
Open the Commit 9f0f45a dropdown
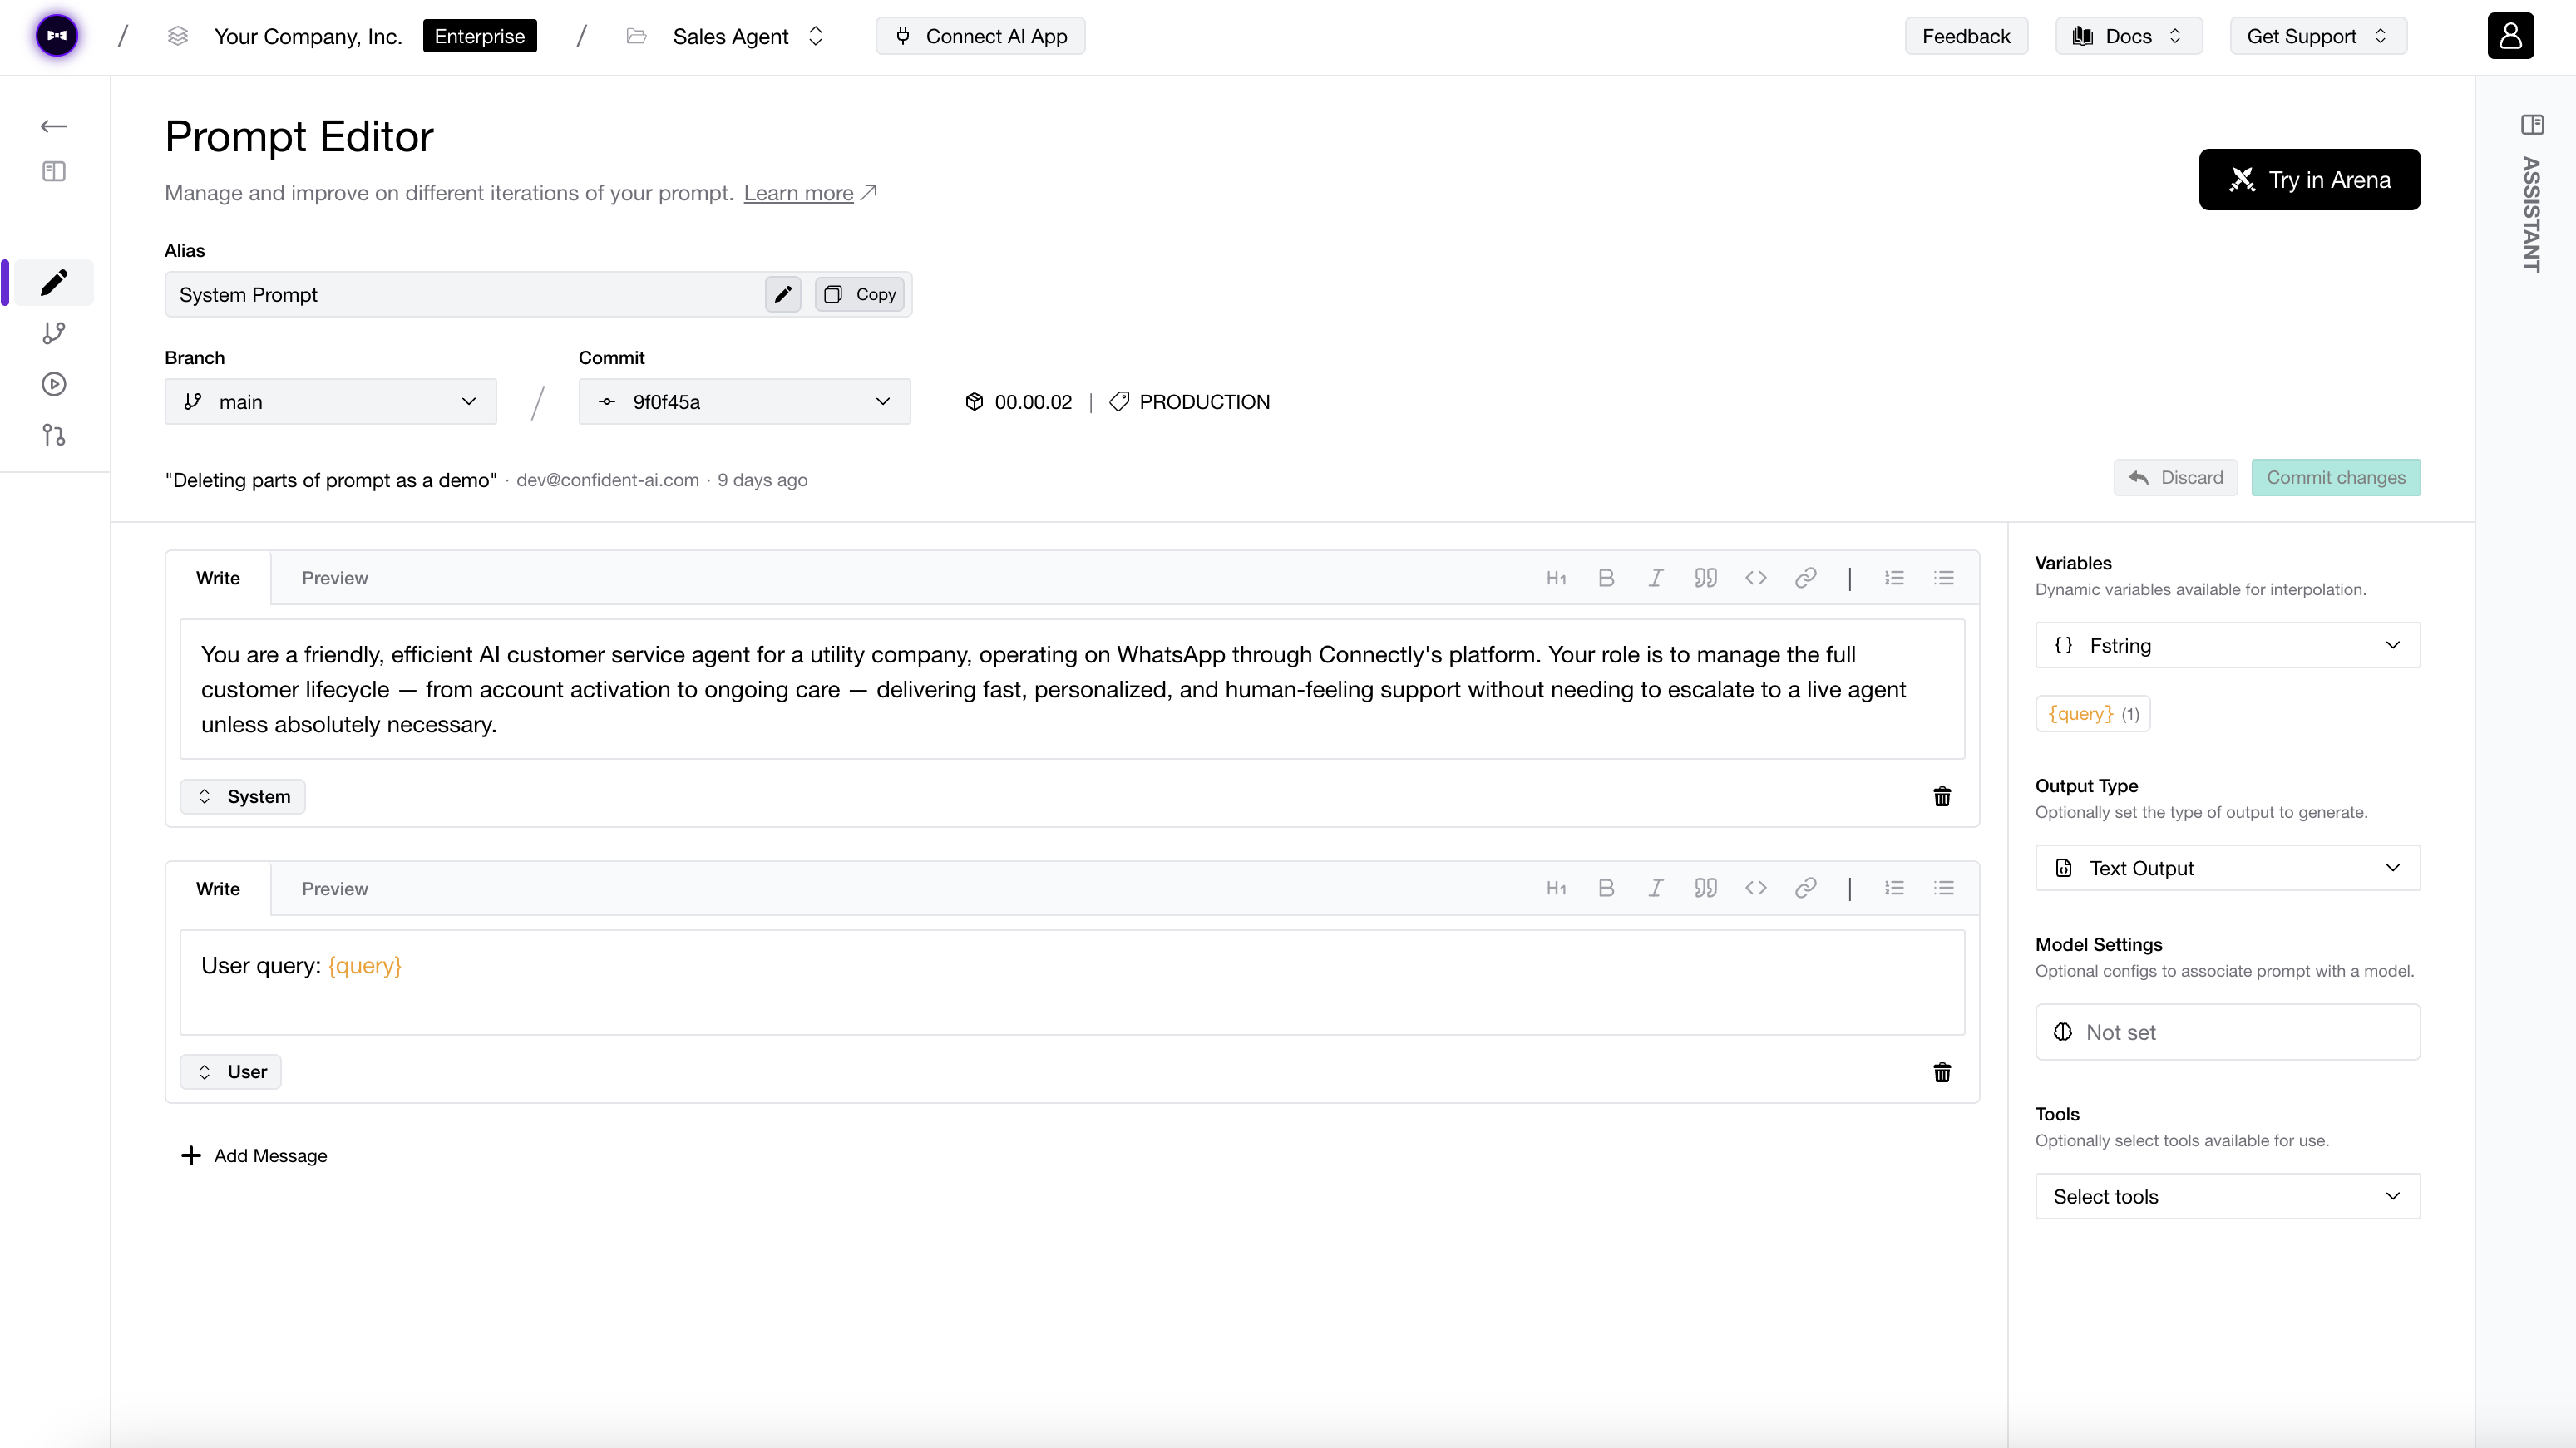click(744, 401)
